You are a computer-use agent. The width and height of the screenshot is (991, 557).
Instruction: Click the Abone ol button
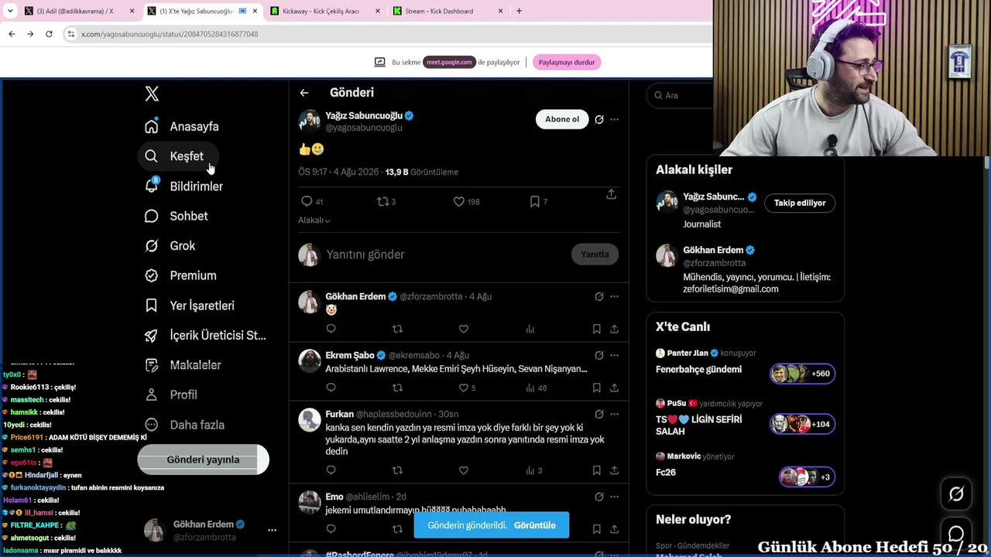point(562,119)
